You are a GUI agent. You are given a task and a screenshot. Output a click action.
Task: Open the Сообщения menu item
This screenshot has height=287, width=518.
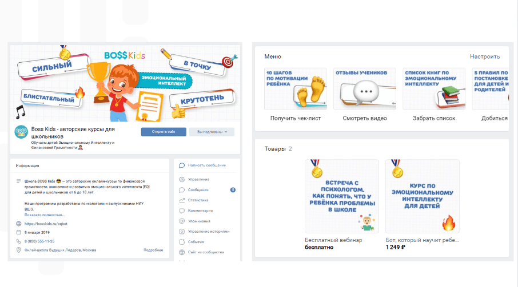(198, 190)
